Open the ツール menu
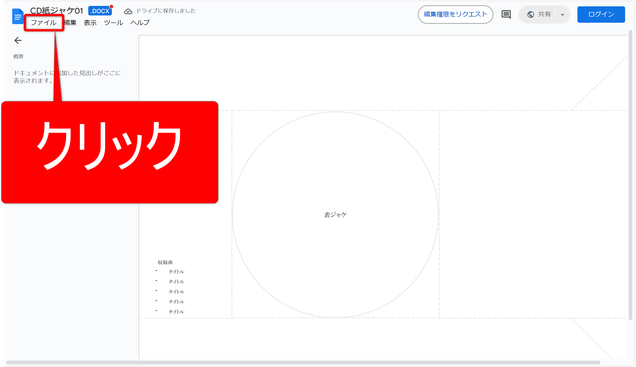636x367 pixels. [114, 23]
